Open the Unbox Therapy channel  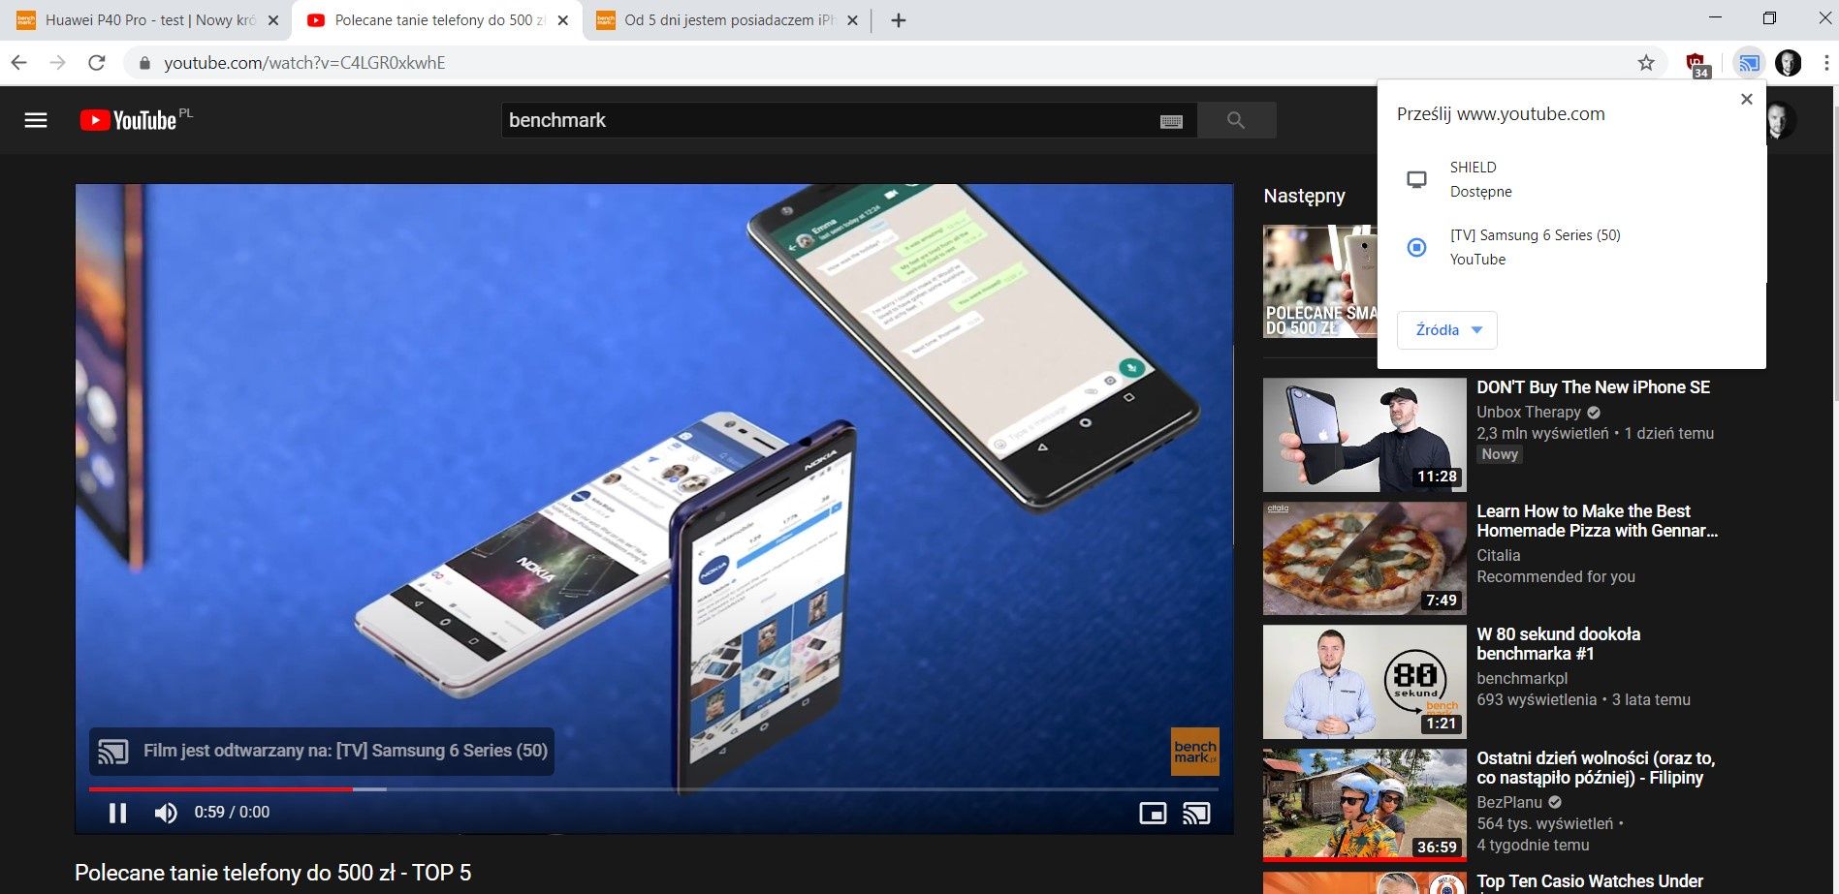[1529, 412]
